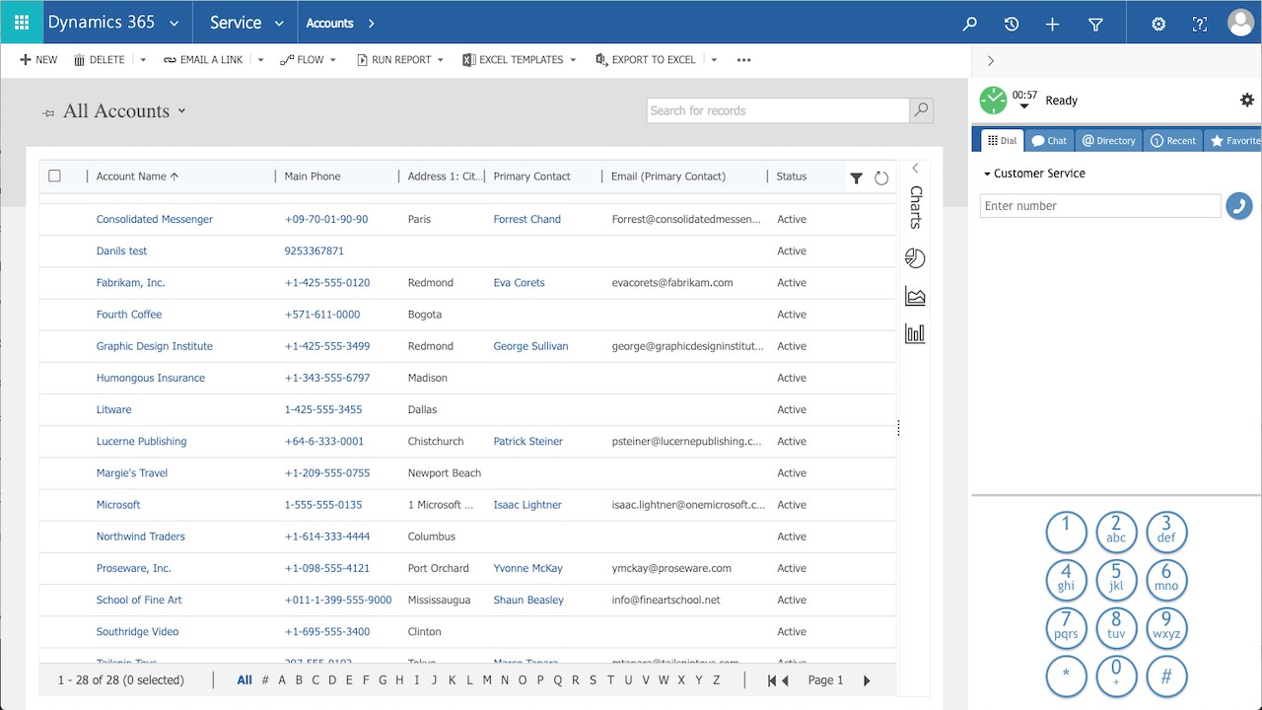The height and width of the screenshot is (710, 1262).
Task: Open the Fabrikam, Inc. account
Action: [130, 283]
